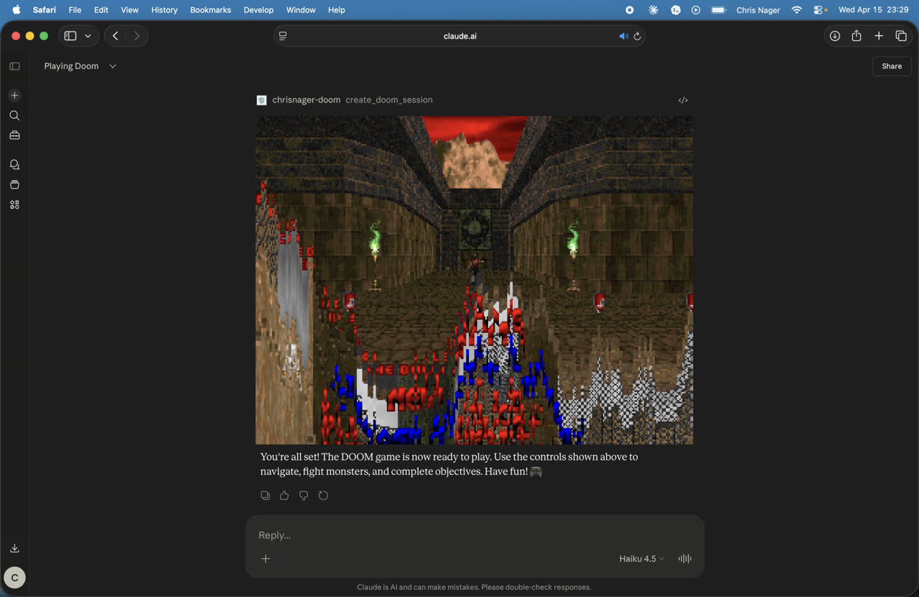Open the Haiku 4.5 model selector
The width and height of the screenshot is (919, 597).
click(x=640, y=558)
